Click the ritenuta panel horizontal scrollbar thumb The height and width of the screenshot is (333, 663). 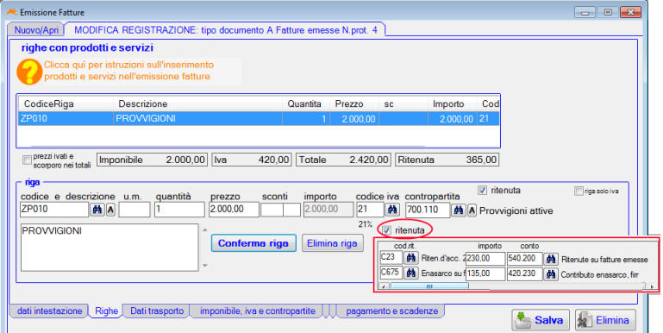[429, 286]
